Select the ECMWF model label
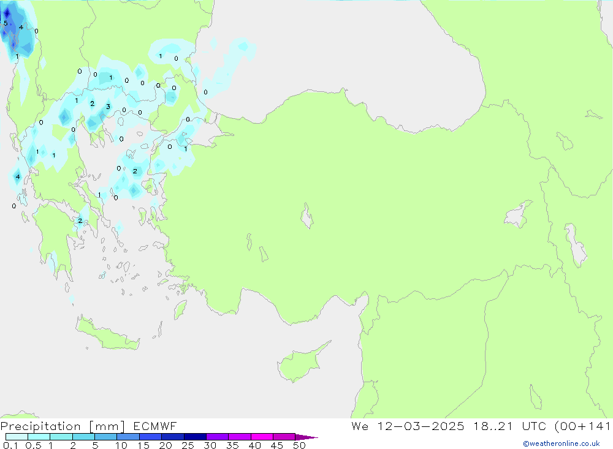 coord(155,426)
